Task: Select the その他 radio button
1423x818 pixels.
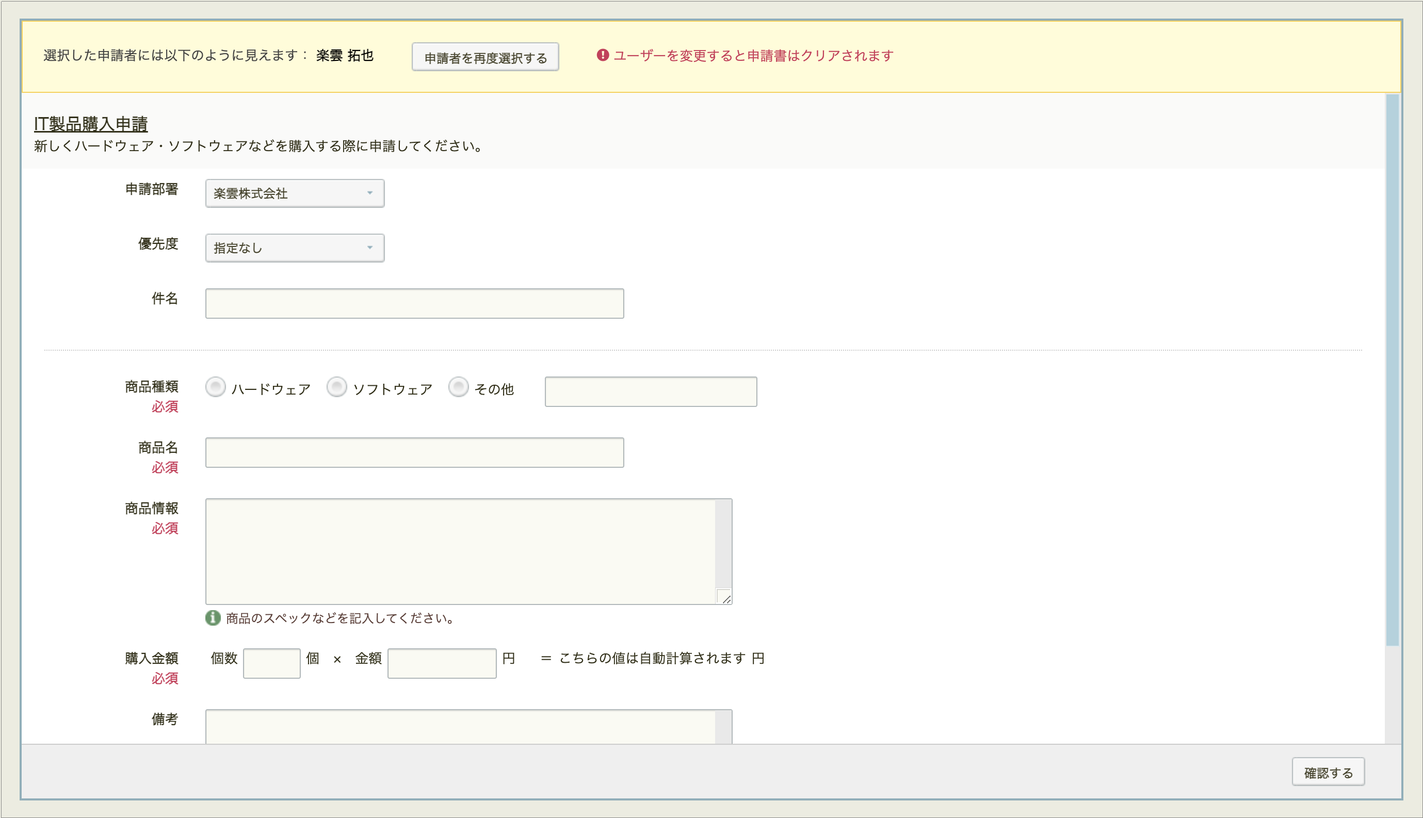Action: 459,387
